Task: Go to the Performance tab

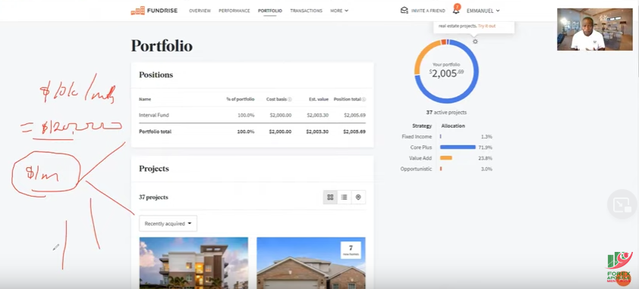Action: click(x=235, y=11)
